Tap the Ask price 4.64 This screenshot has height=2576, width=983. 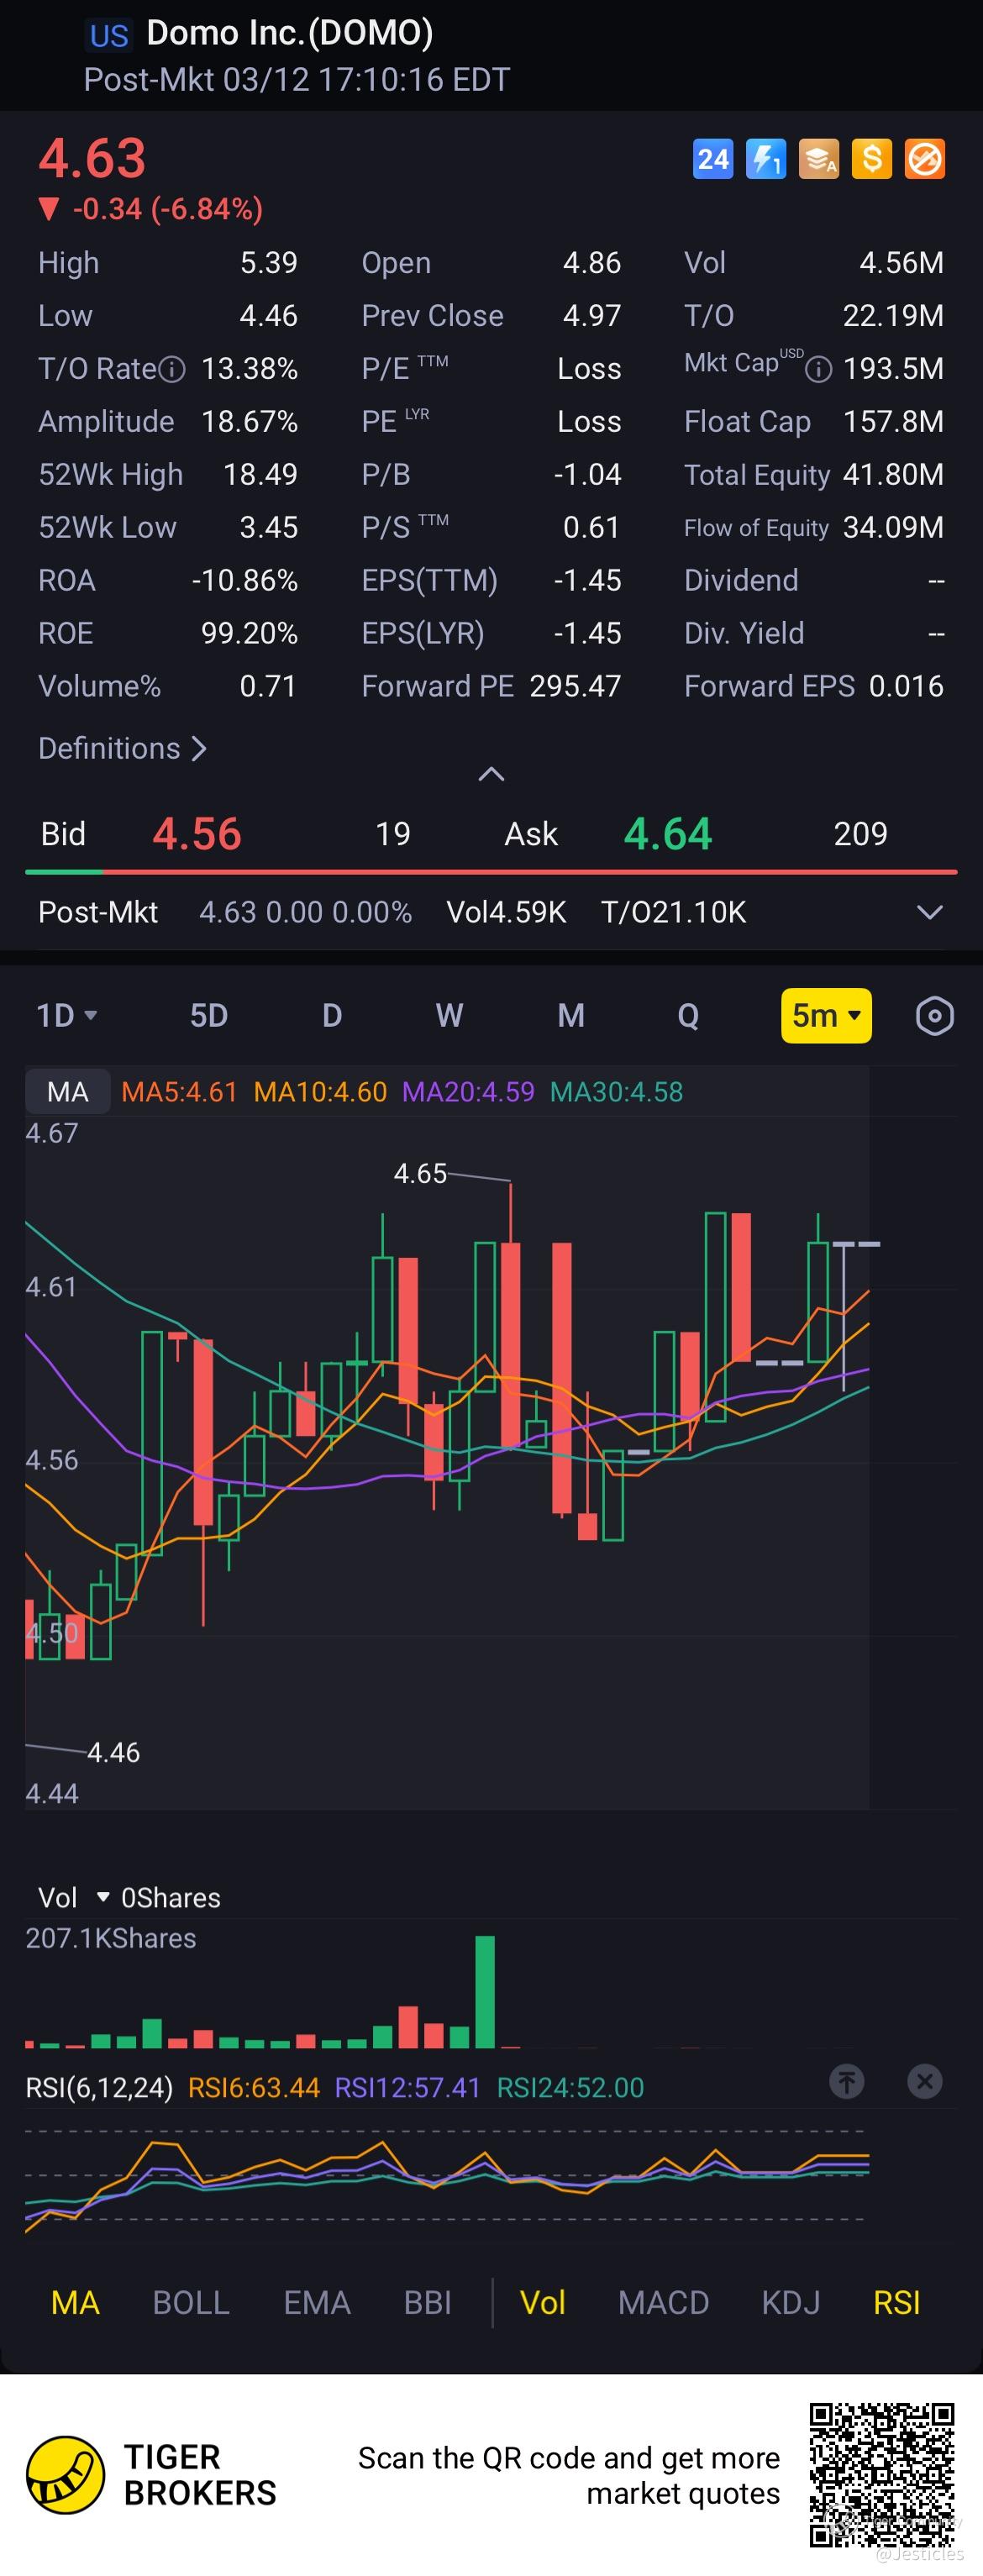[x=668, y=834]
